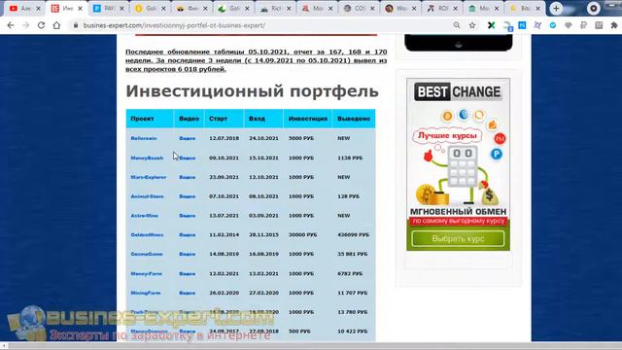Screen dimensions: 622x350
Task: Reload the current page
Action: coord(41,25)
